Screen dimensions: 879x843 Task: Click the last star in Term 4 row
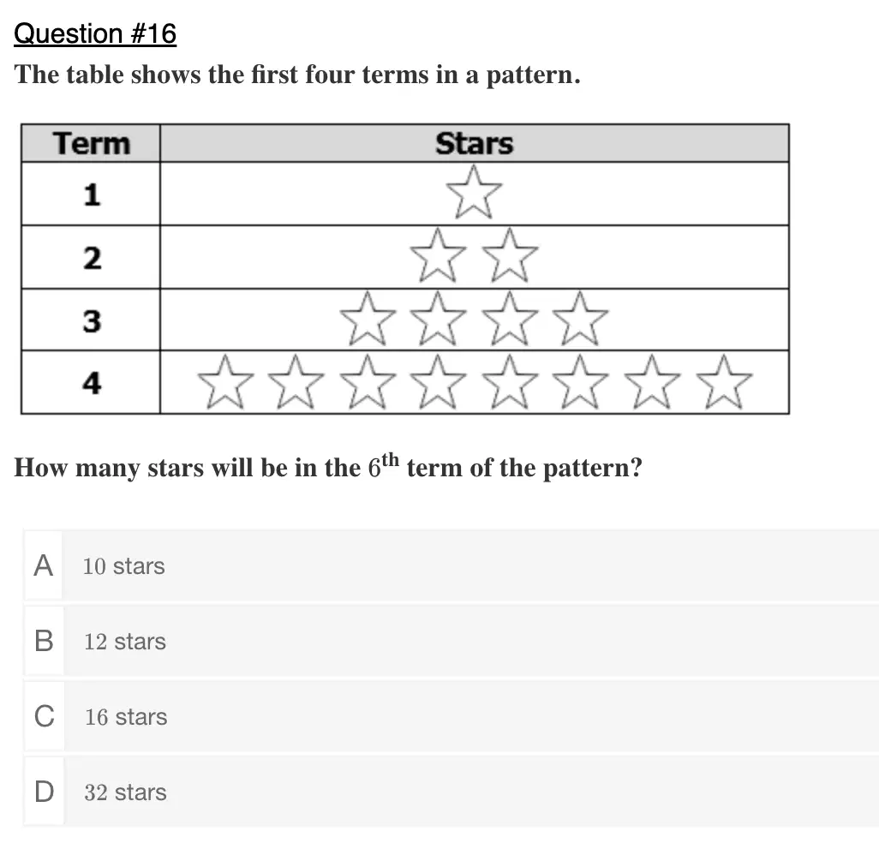point(724,382)
